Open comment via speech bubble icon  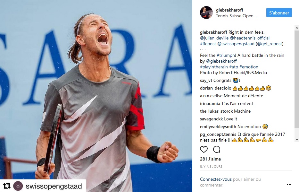coord(217,149)
